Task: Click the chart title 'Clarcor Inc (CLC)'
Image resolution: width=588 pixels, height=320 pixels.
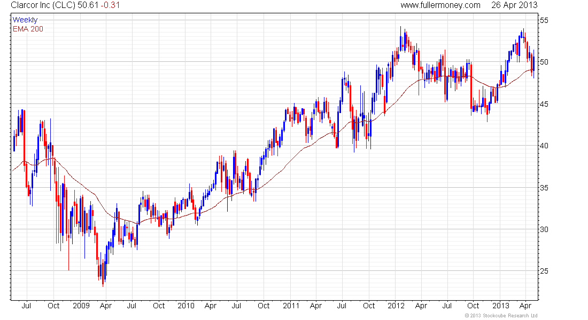Action: [43, 5]
